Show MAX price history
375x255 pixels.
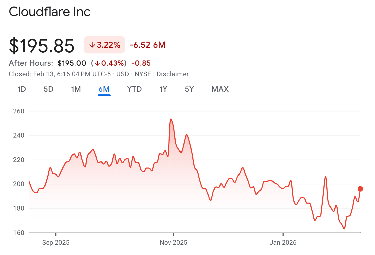pyautogui.click(x=220, y=89)
